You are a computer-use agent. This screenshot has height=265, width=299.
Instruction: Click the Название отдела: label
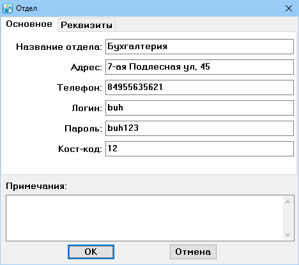pos(59,47)
